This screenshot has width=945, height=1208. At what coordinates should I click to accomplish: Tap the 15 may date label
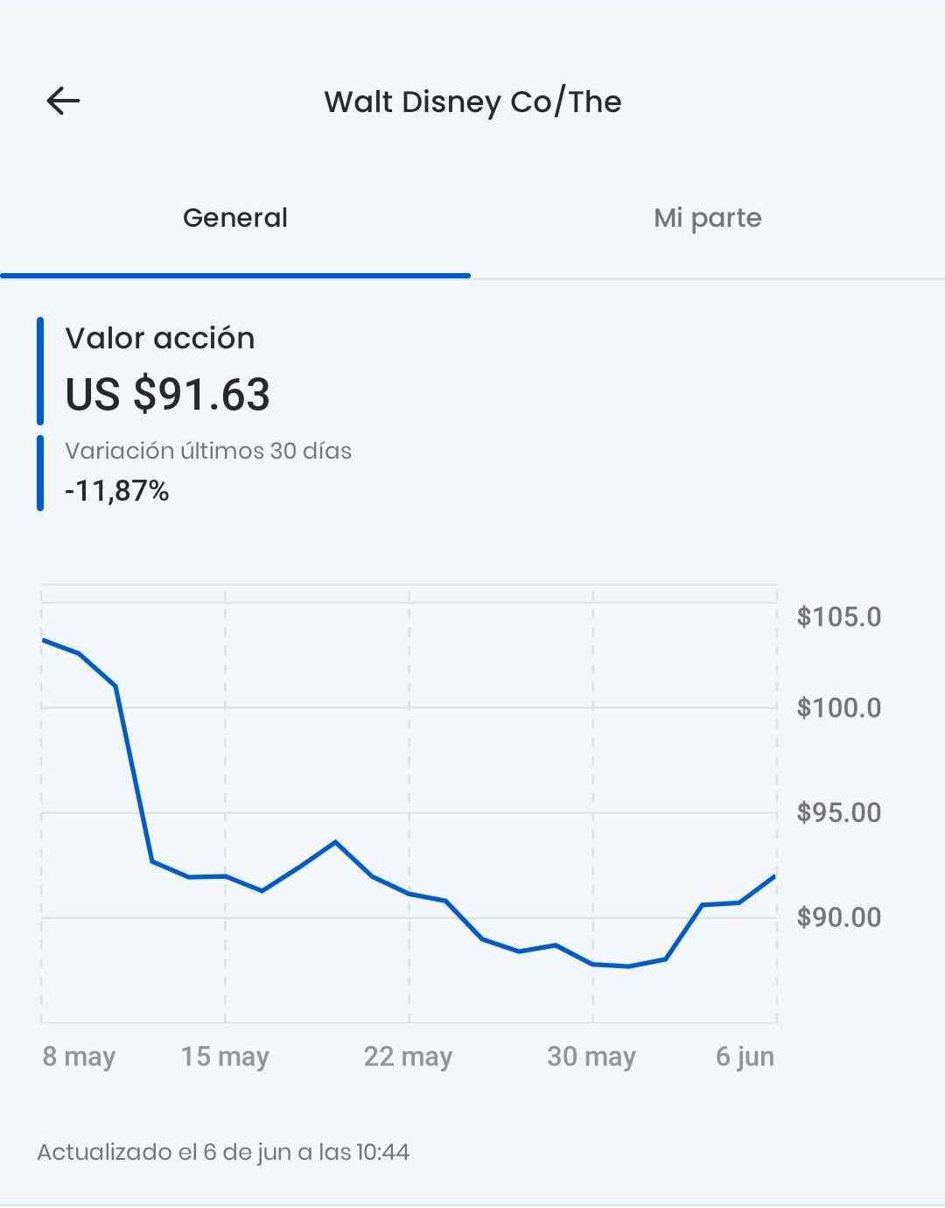coord(225,1057)
